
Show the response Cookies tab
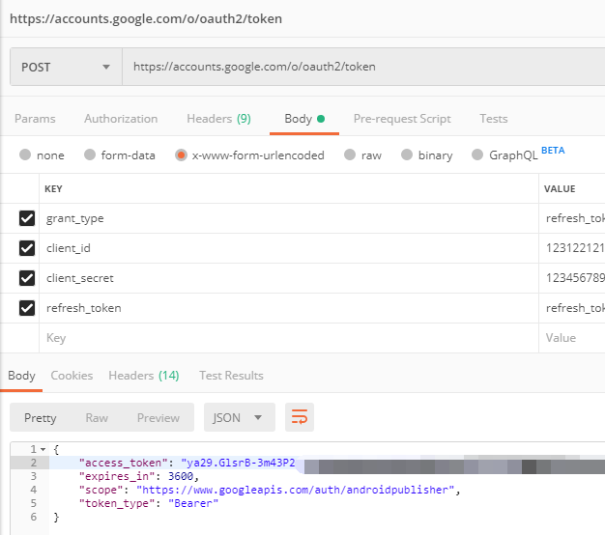click(72, 375)
